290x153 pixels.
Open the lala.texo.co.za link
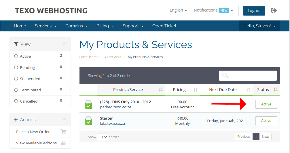(x=112, y=123)
